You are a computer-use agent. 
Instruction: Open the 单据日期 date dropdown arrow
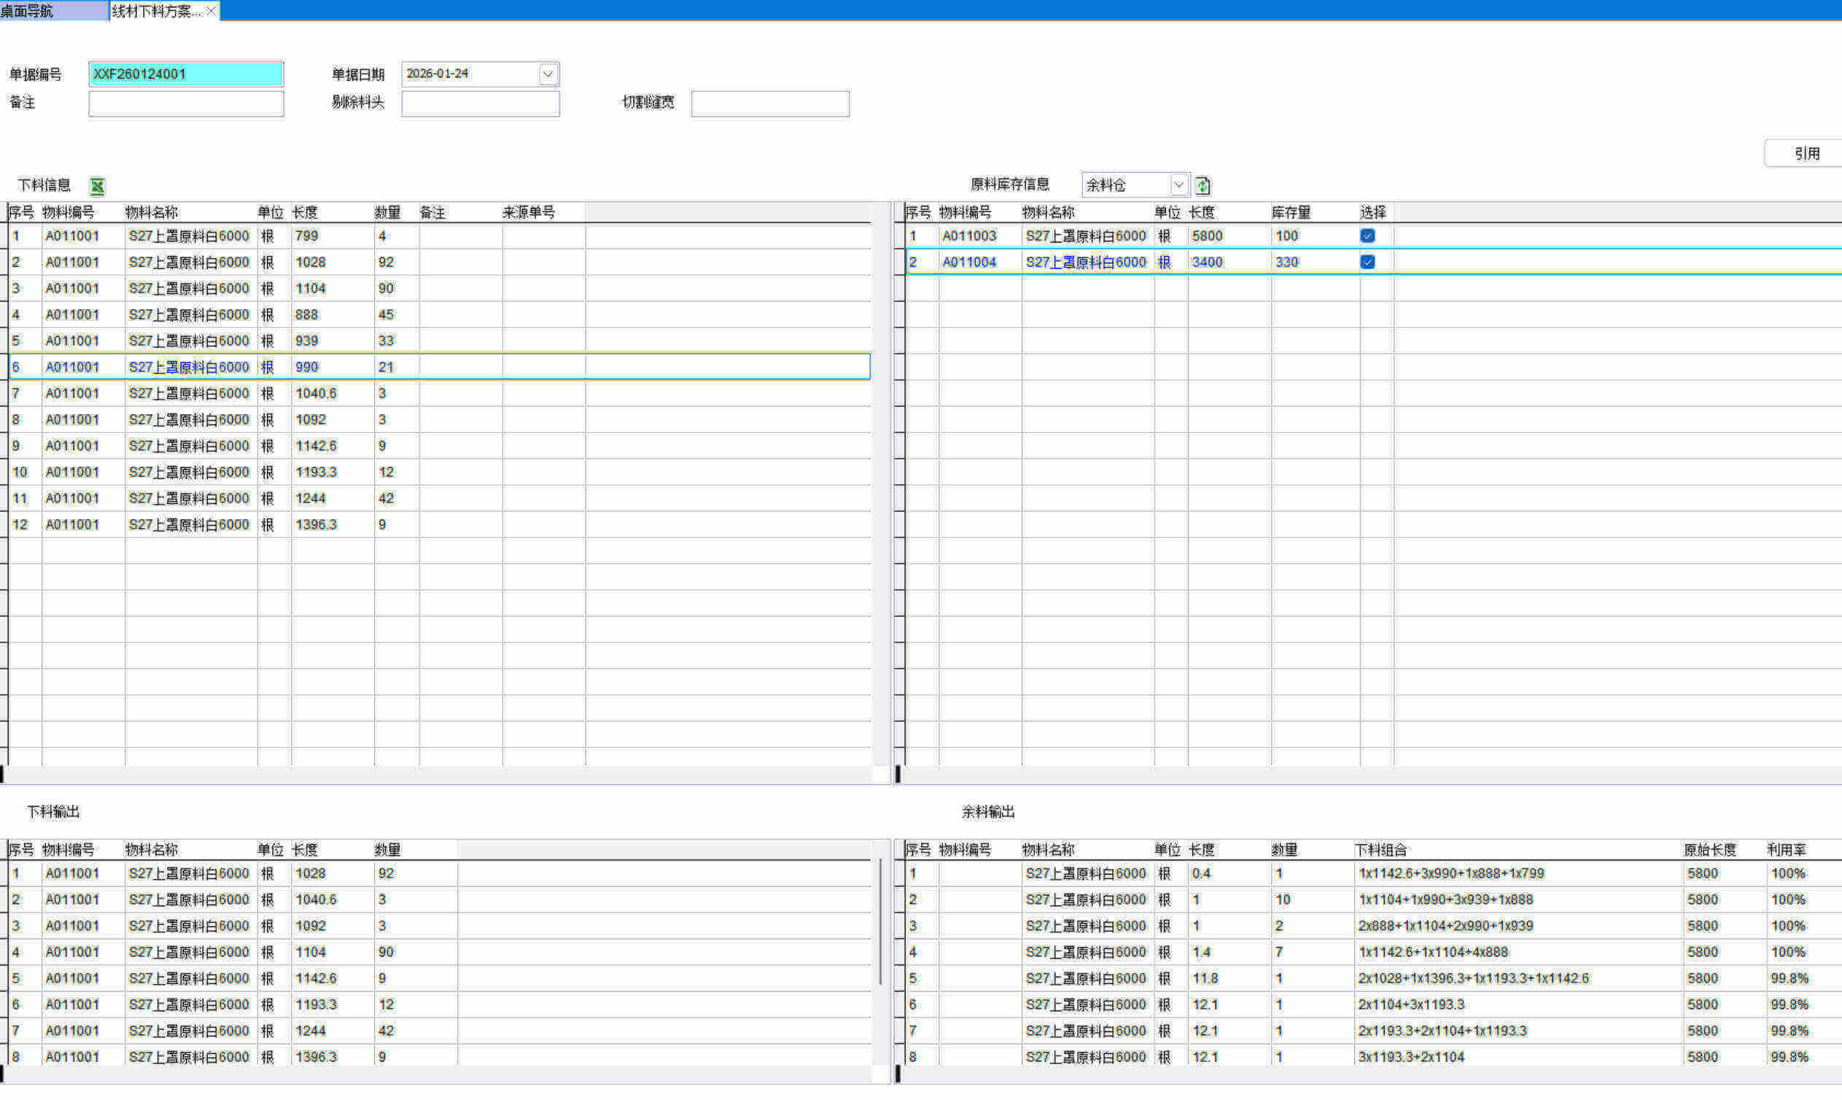pos(547,74)
